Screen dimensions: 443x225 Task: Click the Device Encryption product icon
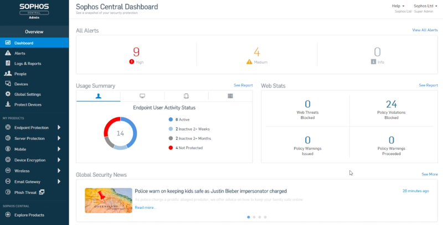[8, 160]
